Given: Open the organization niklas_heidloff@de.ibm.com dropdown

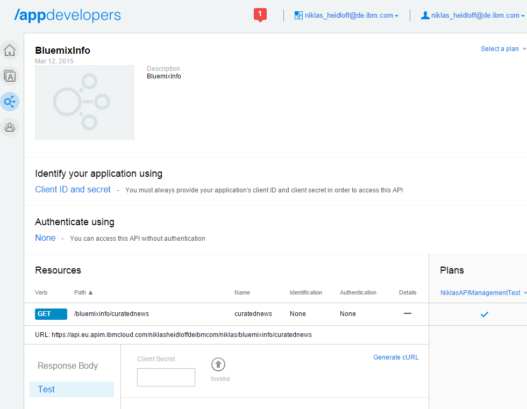Looking at the screenshot, I should 352,16.
